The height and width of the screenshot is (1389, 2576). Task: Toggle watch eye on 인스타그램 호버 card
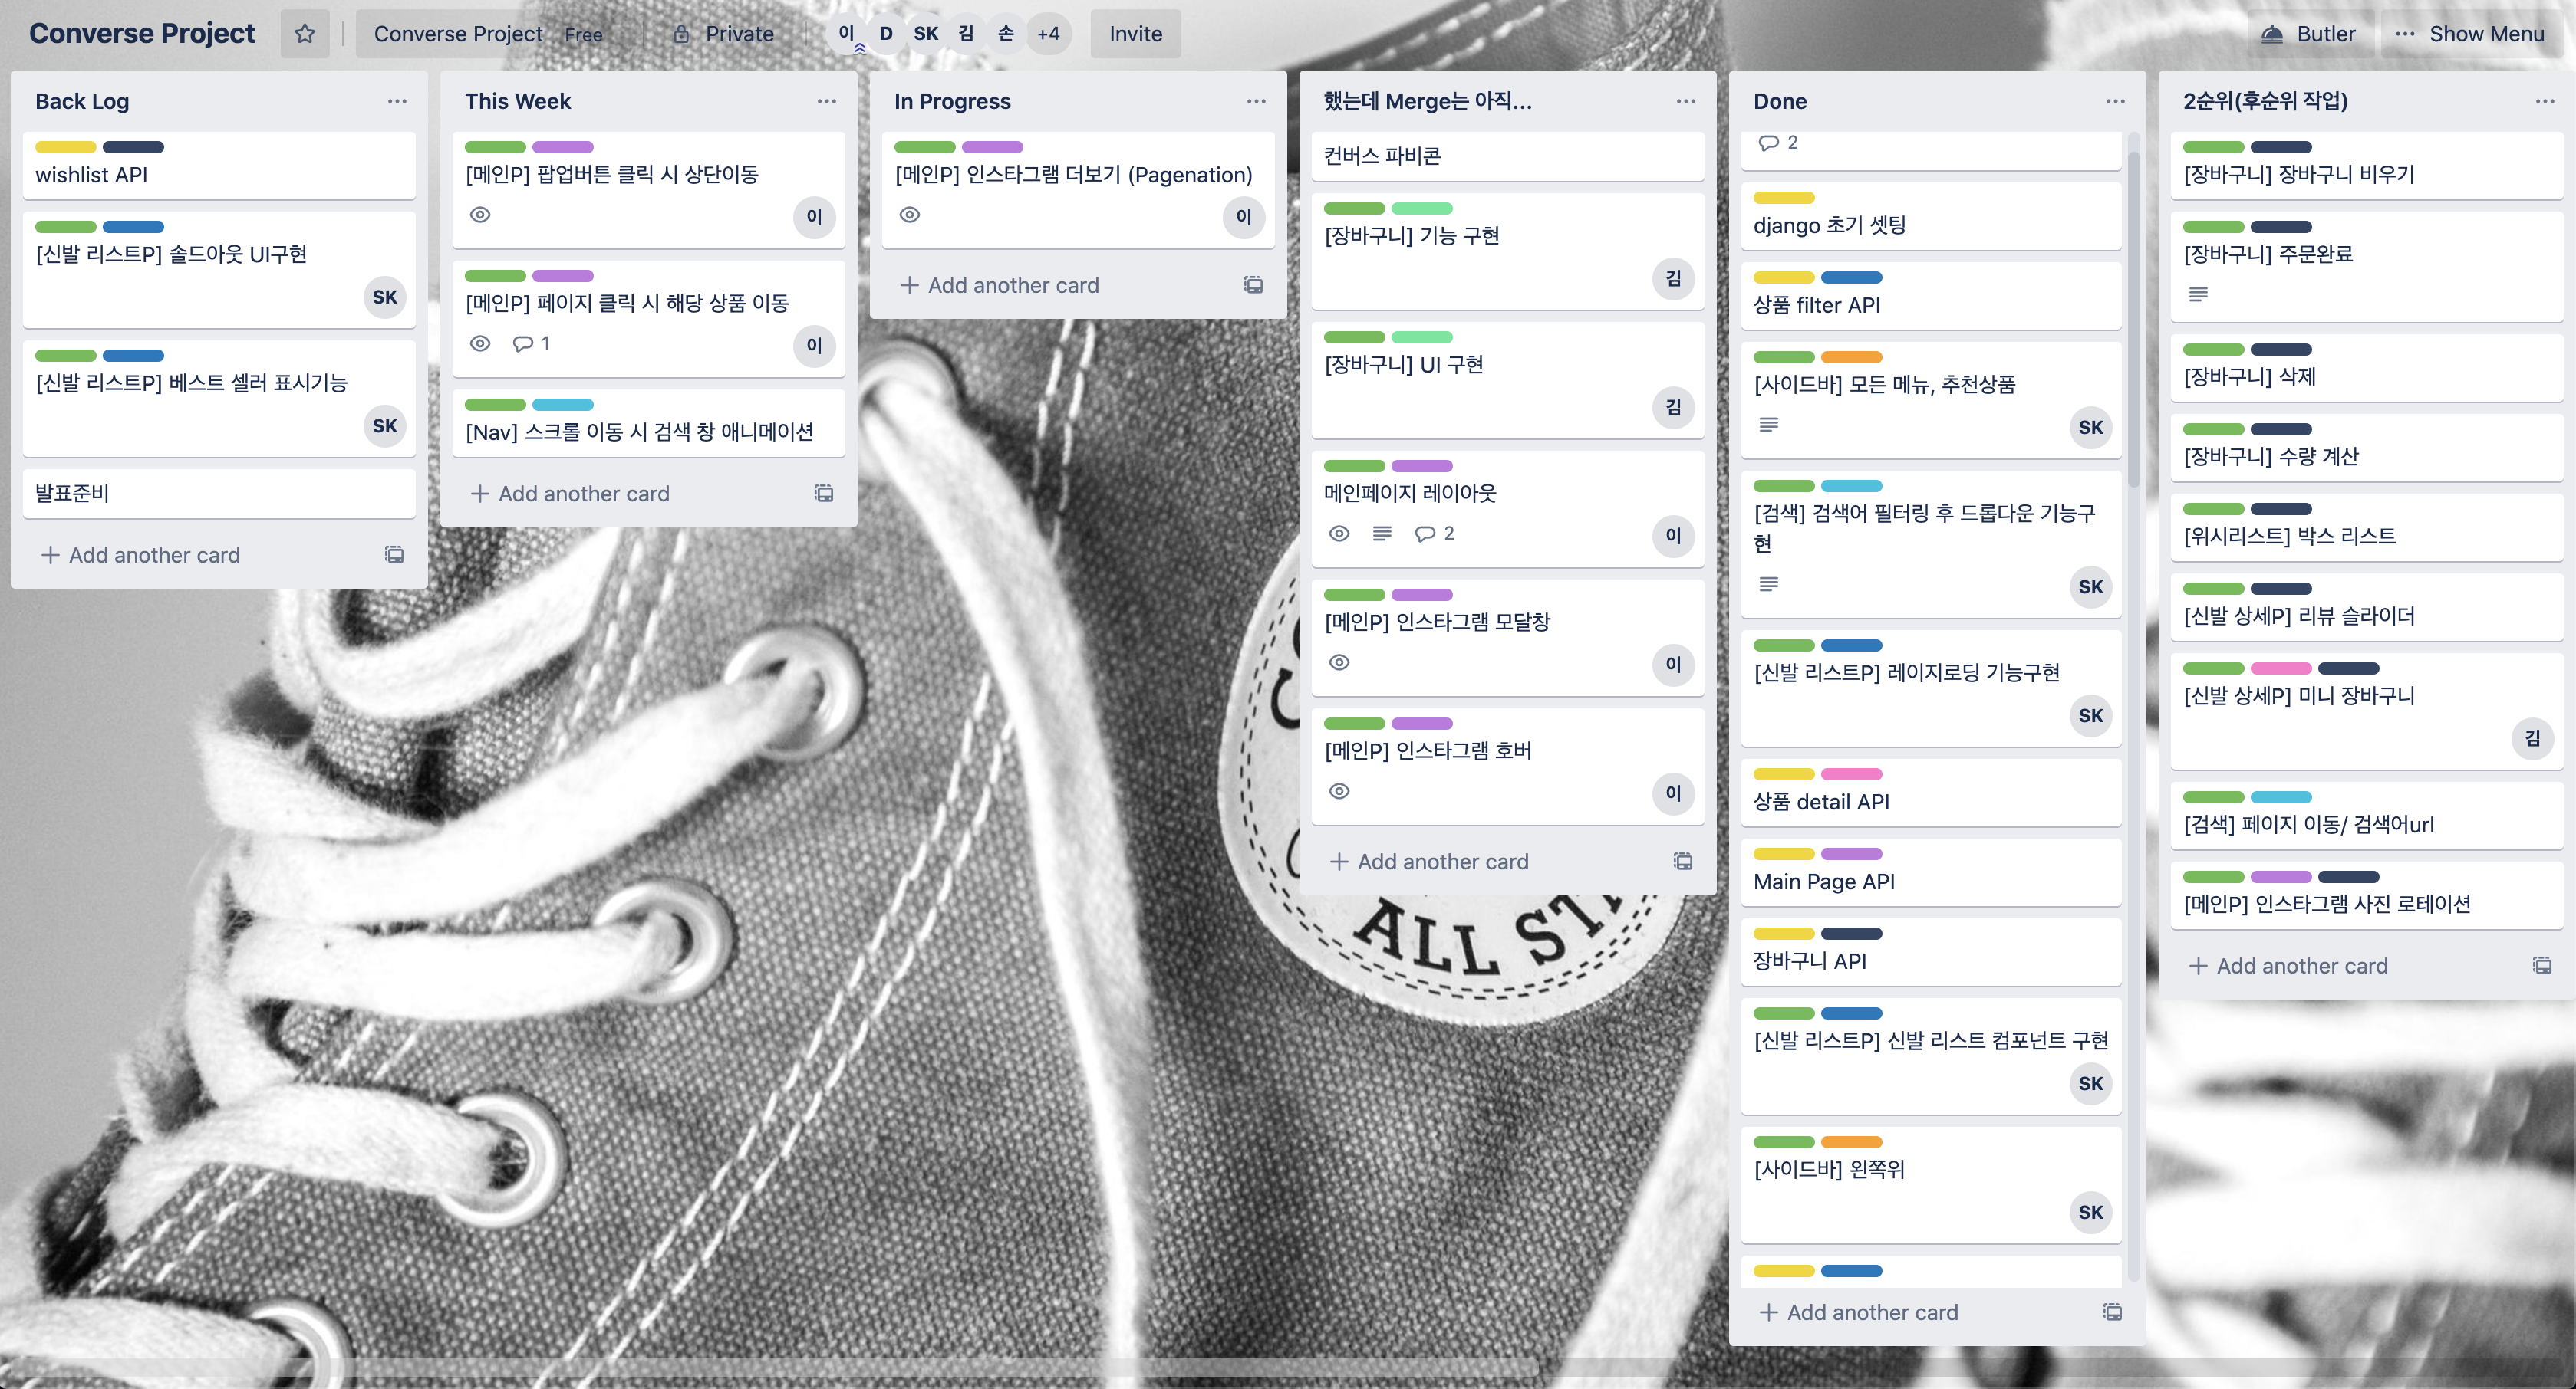coord(1339,791)
